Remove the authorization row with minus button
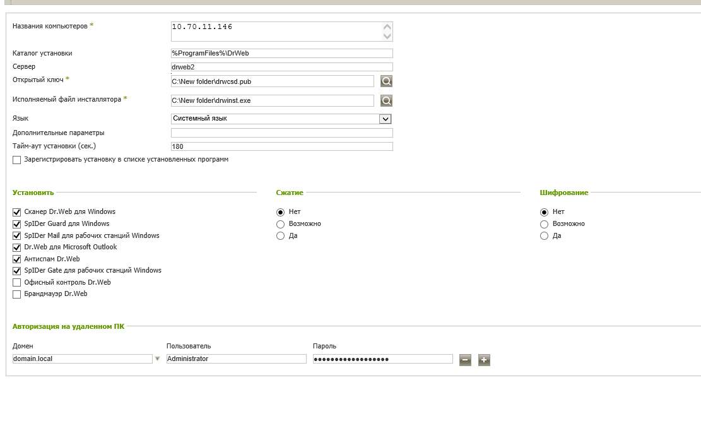The width and height of the screenshot is (701, 421). [465, 360]
